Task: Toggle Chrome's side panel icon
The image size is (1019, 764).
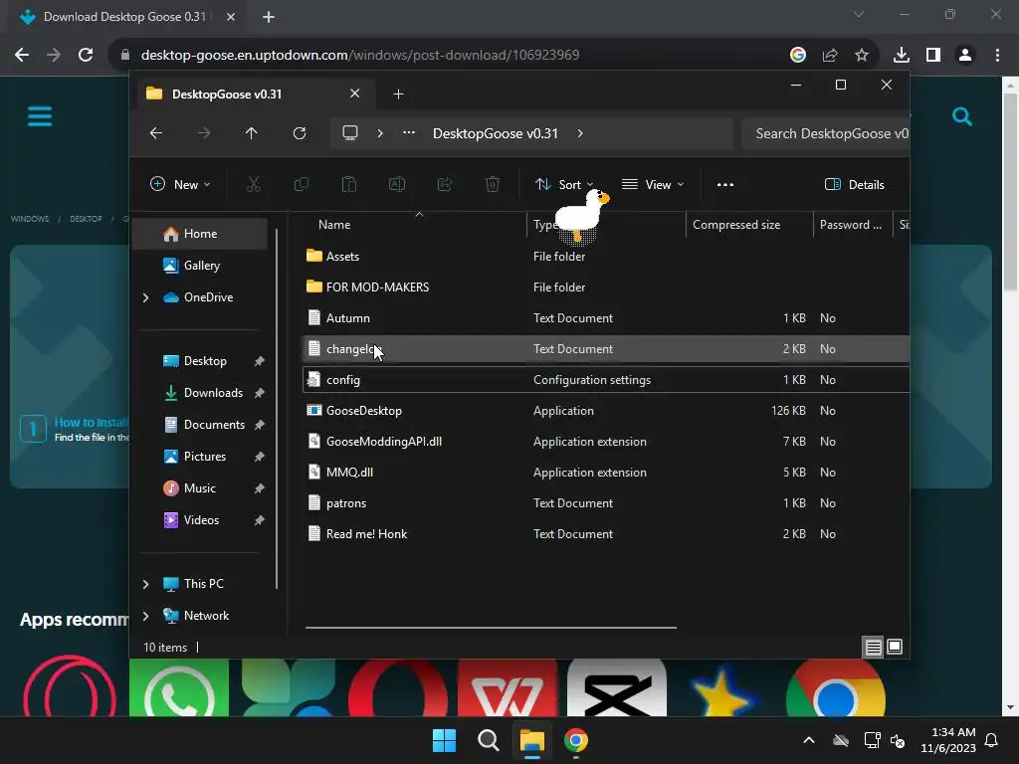Action: (933, 56)
